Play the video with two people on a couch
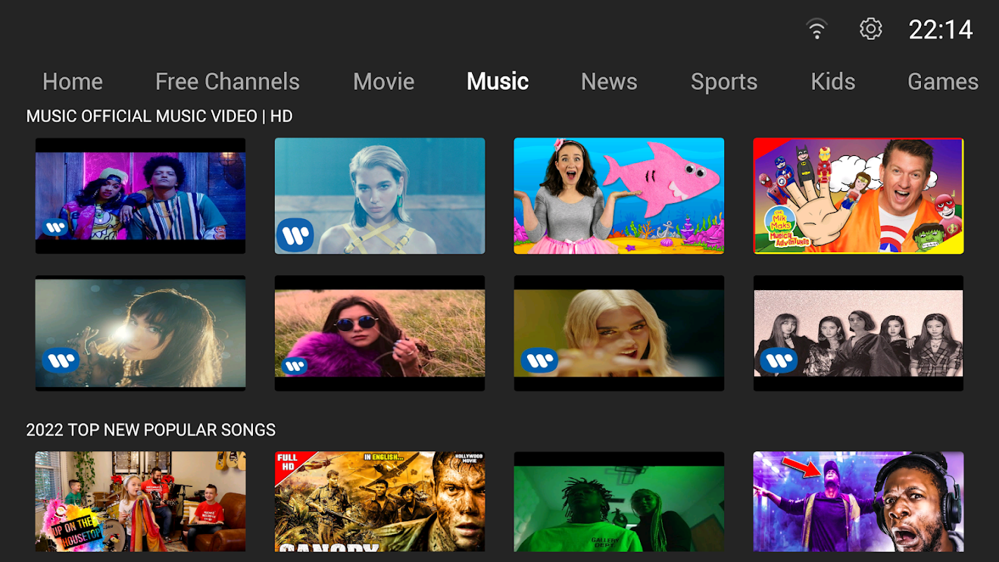 pyautogui.click(x=141, y=196)
